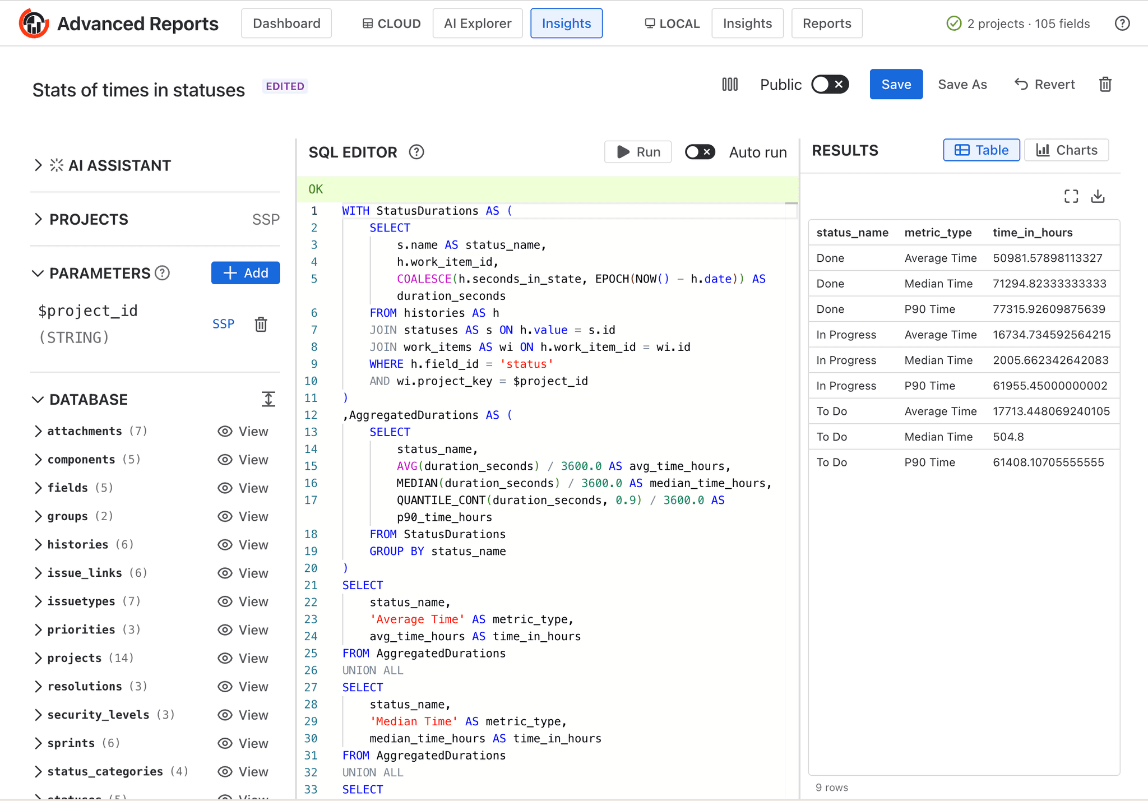Screen dimensions: 1148x801
Task: Click Save As
Action: [x=962, y=85]
